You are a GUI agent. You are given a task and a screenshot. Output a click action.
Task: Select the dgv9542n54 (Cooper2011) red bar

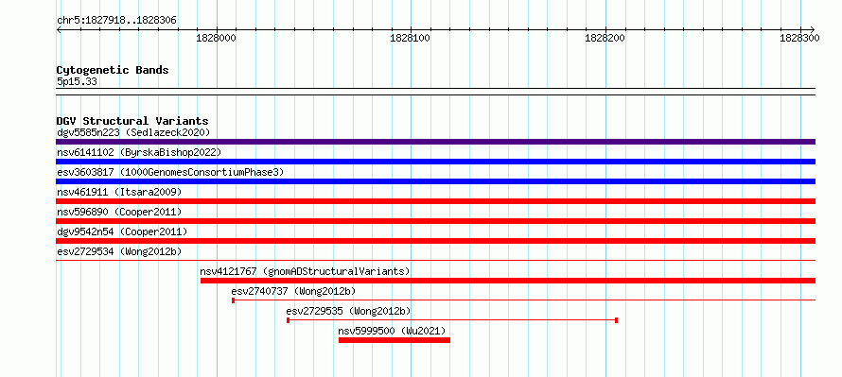[435, 241]
